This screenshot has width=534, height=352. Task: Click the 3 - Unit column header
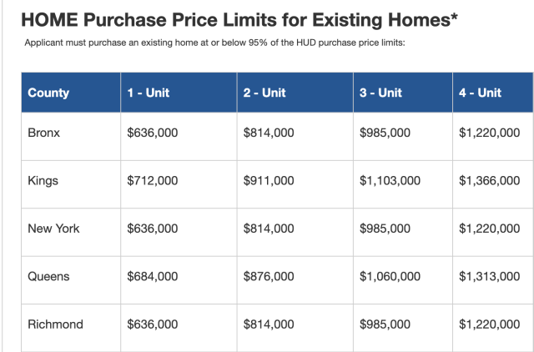381,93
